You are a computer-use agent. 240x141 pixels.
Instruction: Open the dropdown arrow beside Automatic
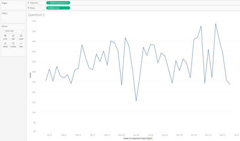point(23,31)
